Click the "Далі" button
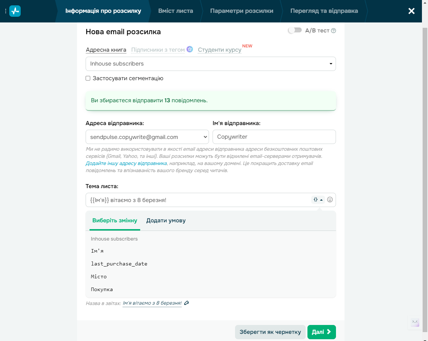428x341 pixels. (x=321, y=332)
